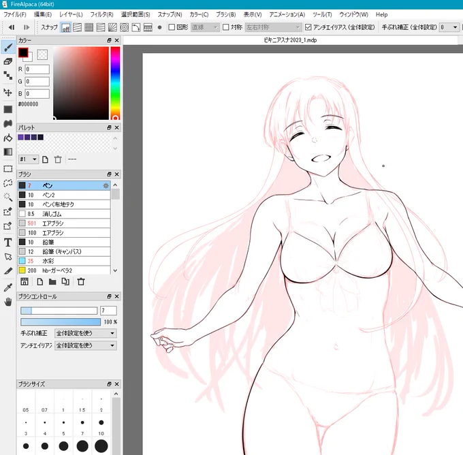Open the レイヤー(L) menu
Screen dimensions: 463x455
click(71, 14)
